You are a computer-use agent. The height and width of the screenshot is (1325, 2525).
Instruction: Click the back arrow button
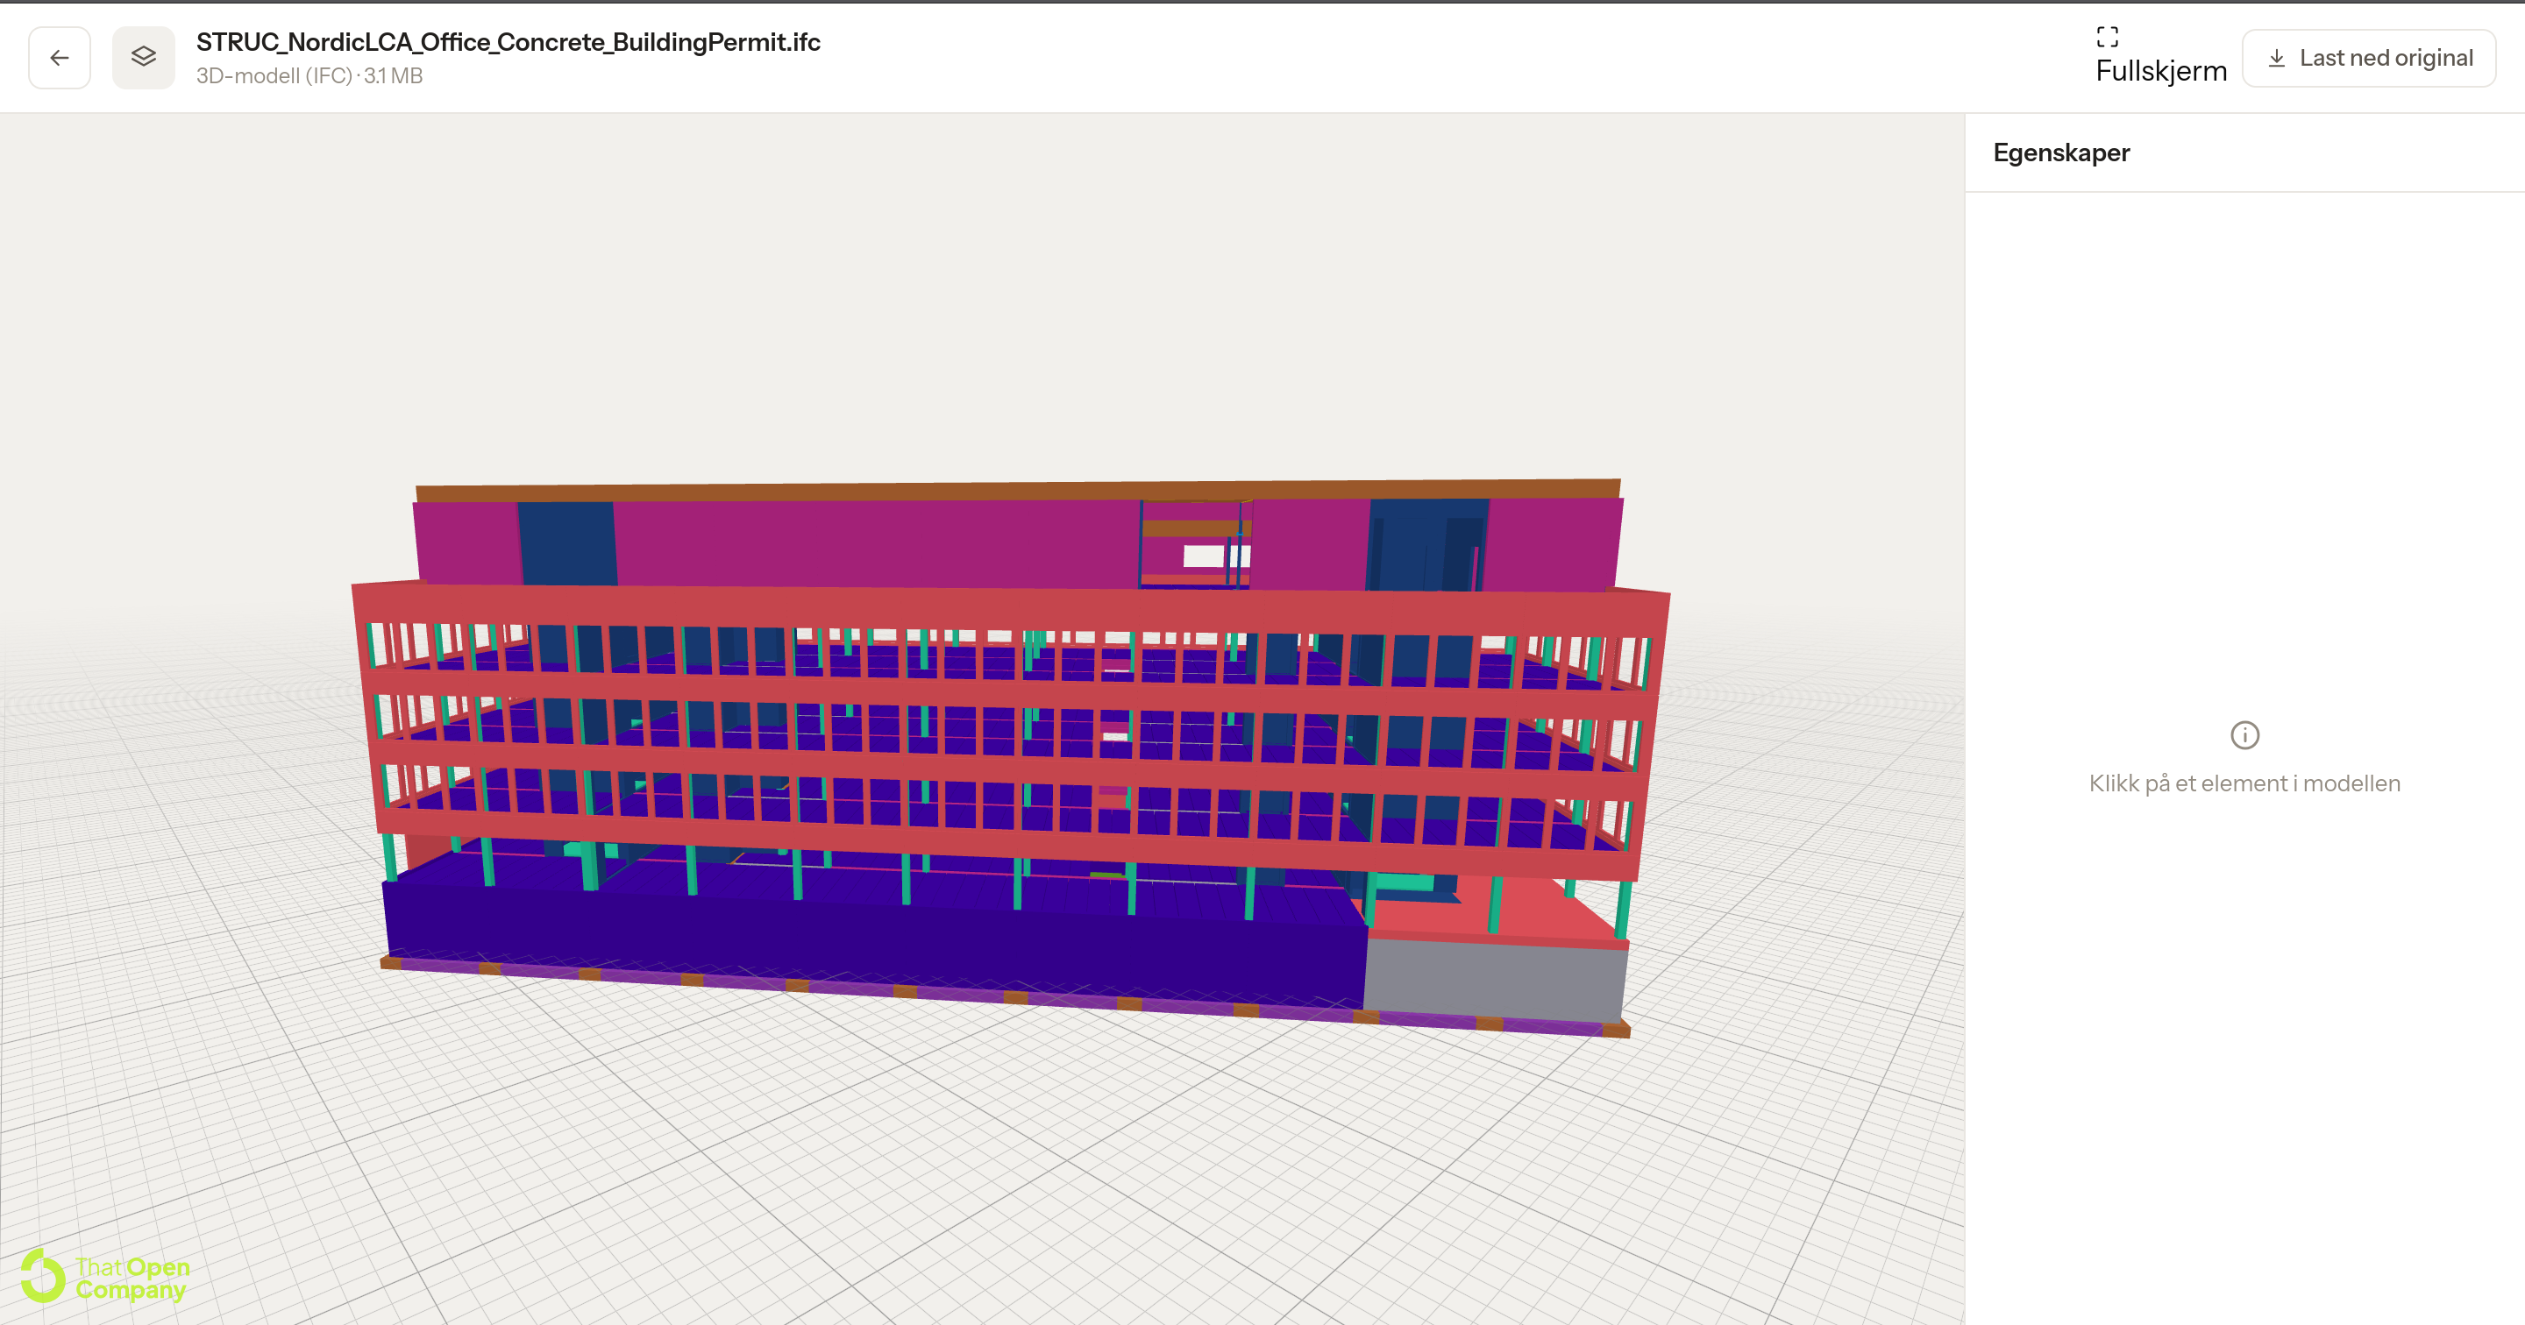60,58
